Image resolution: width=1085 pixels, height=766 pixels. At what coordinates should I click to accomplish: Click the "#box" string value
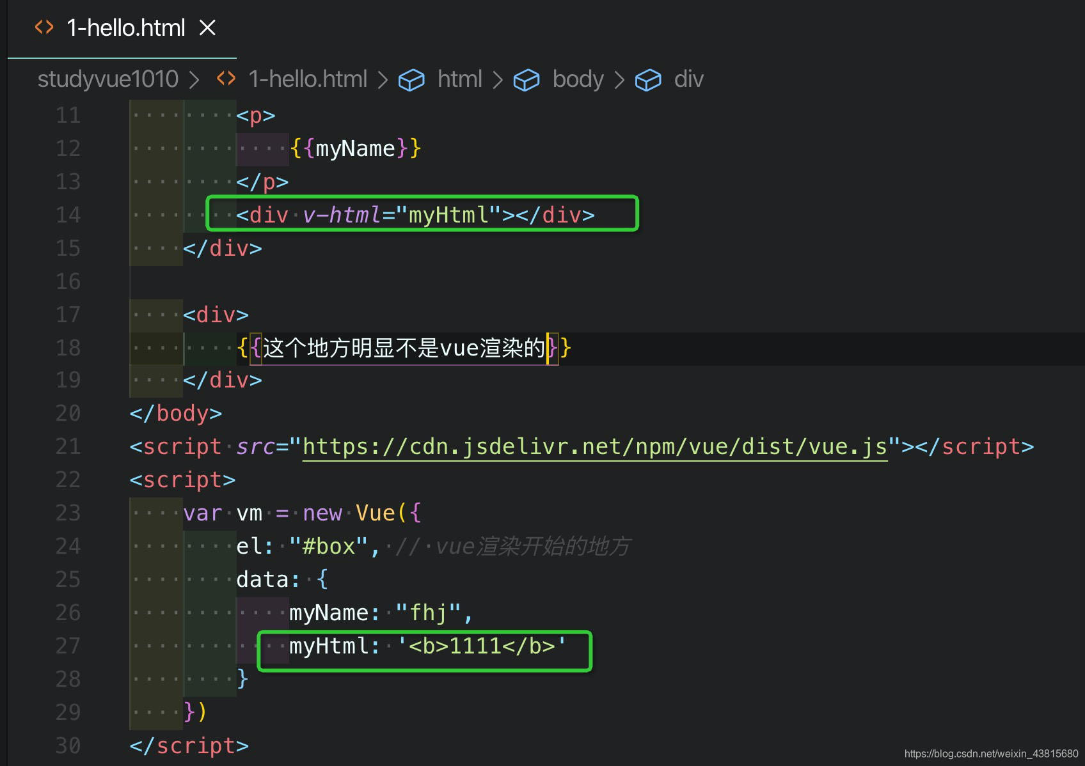tap(329, 546)
